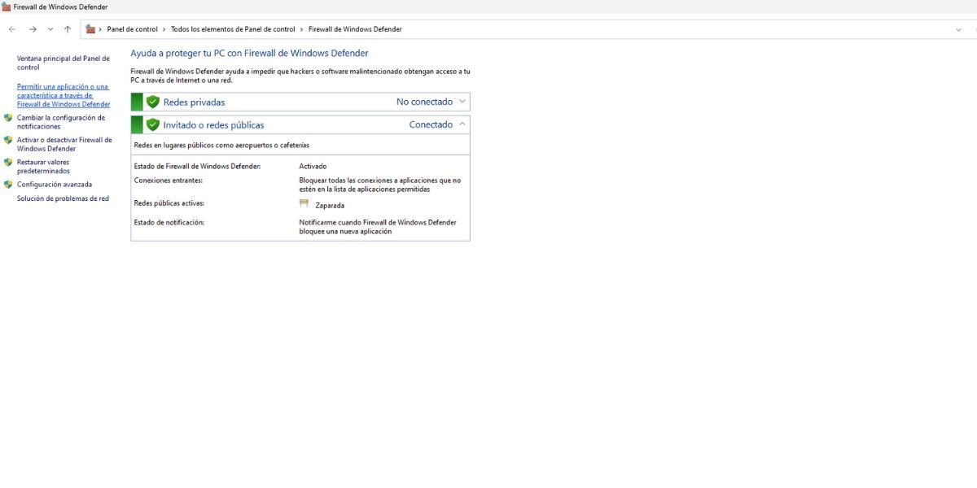Click the No conectado status text
Screen dimensions: 977x488
click(424, 102)
